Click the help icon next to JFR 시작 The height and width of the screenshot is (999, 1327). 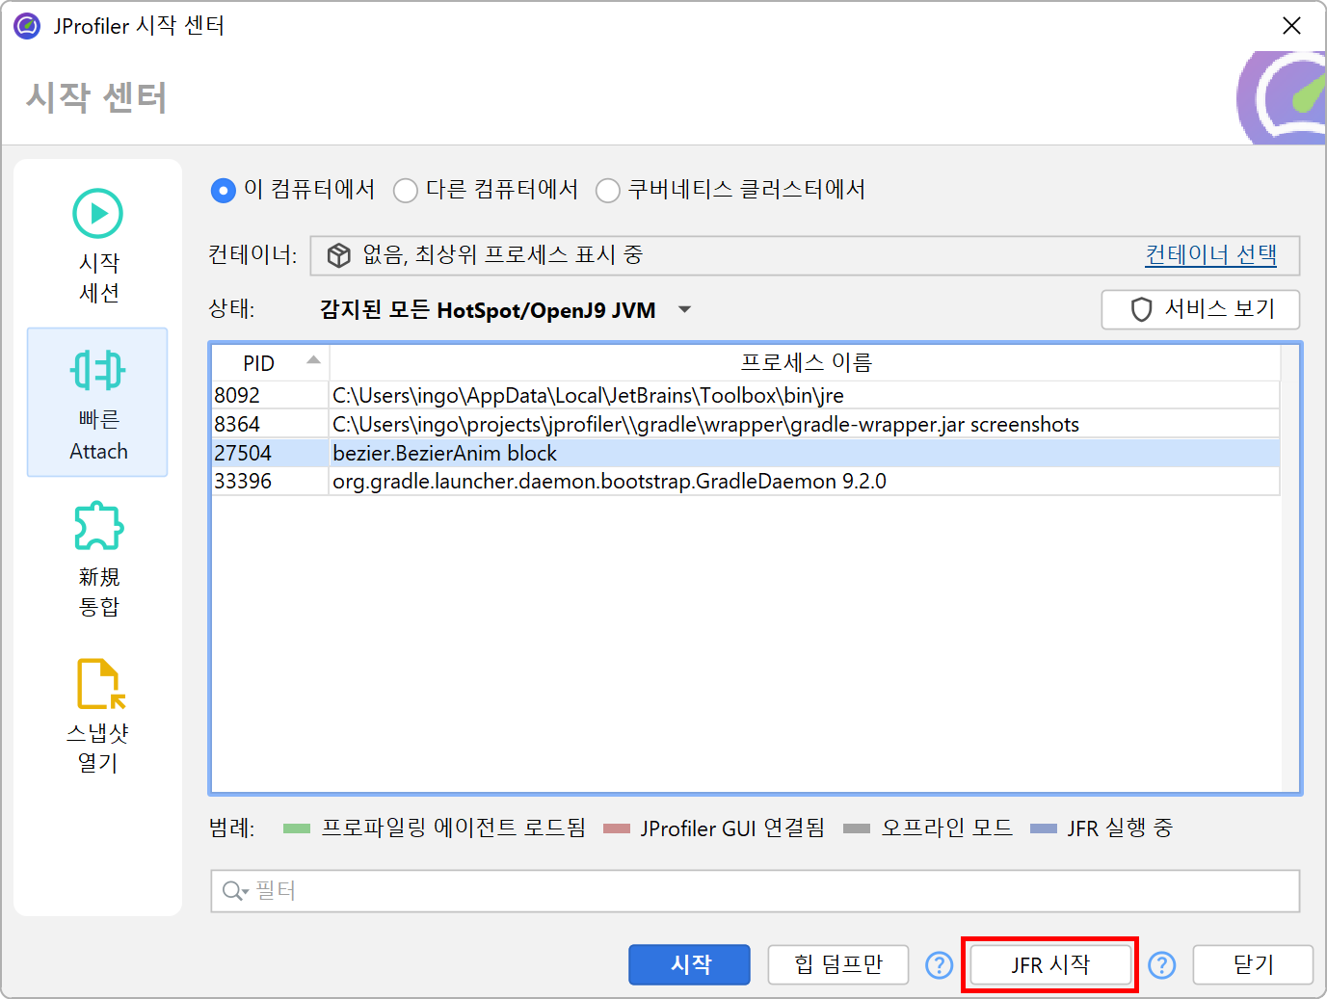tap(1161, 964)
